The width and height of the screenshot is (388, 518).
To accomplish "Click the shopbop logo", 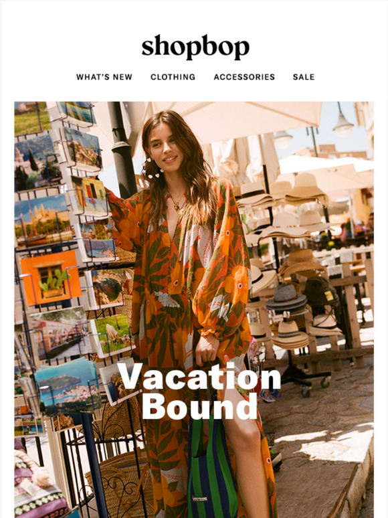I will (x=195, y=47).
